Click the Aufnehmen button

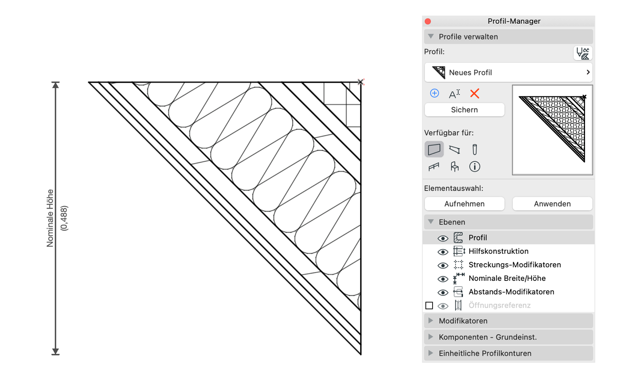pos(464,204)
